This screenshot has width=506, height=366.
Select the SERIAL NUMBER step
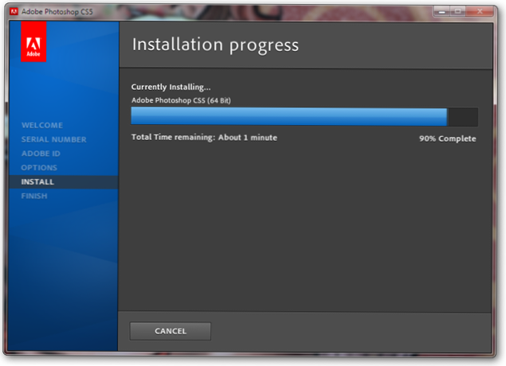click(x=54, y=139)
